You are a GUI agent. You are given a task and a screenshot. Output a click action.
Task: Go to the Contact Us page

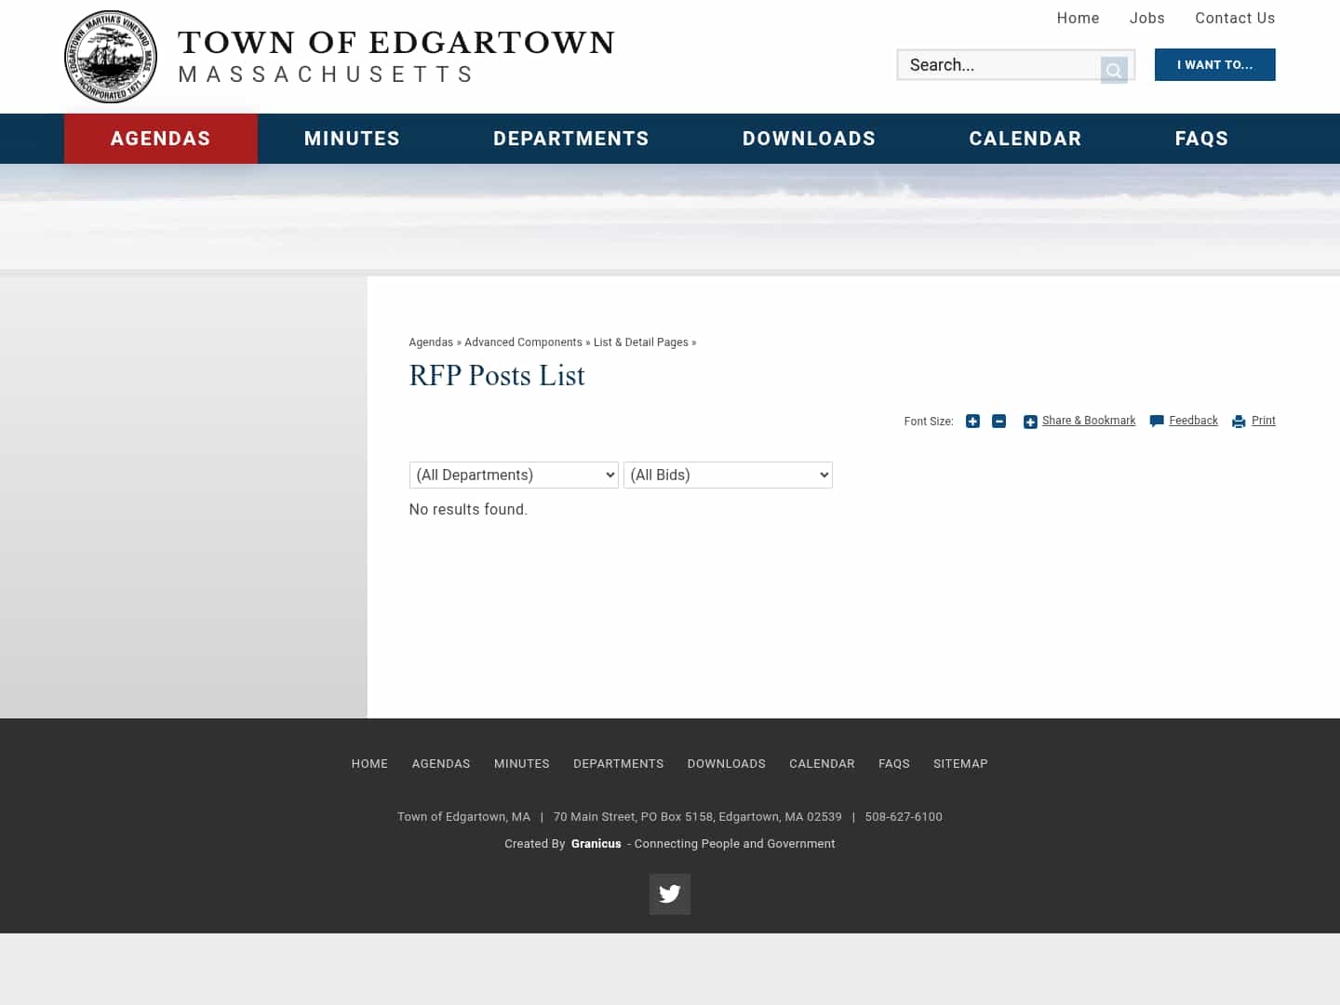pyautogui.click(x=1235, y=18)
